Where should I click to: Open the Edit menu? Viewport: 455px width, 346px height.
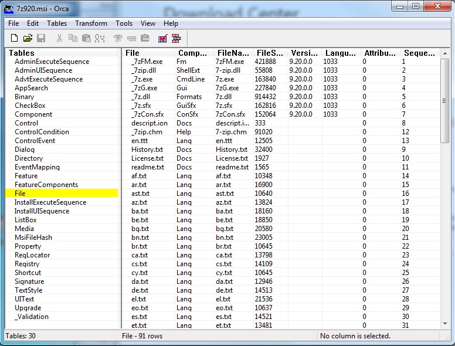[x=33, y=23]
